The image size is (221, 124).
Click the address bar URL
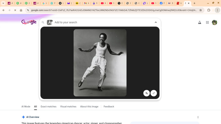click(114, 10)
